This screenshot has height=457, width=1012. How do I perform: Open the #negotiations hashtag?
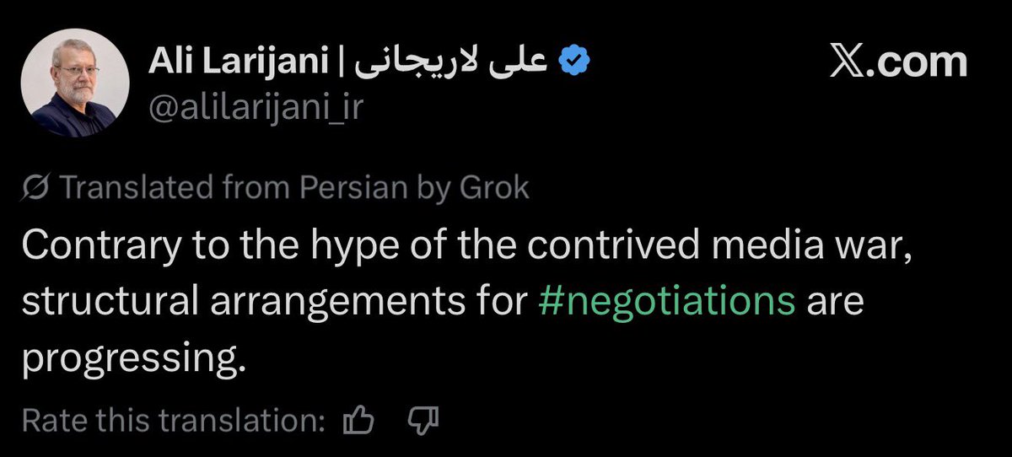coord(666,301)
